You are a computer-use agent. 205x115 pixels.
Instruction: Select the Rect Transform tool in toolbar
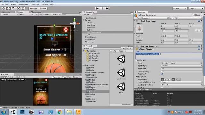point(23,8)
